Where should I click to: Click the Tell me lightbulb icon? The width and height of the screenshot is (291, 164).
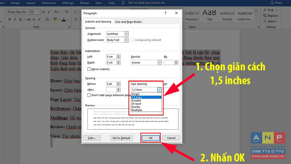123,3
